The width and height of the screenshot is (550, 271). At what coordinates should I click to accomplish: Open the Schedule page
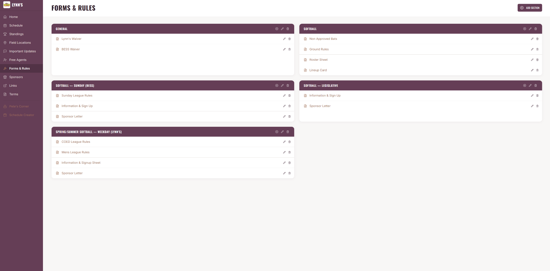21,25
